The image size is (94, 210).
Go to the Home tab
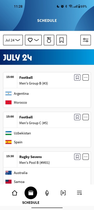point(15,193)
